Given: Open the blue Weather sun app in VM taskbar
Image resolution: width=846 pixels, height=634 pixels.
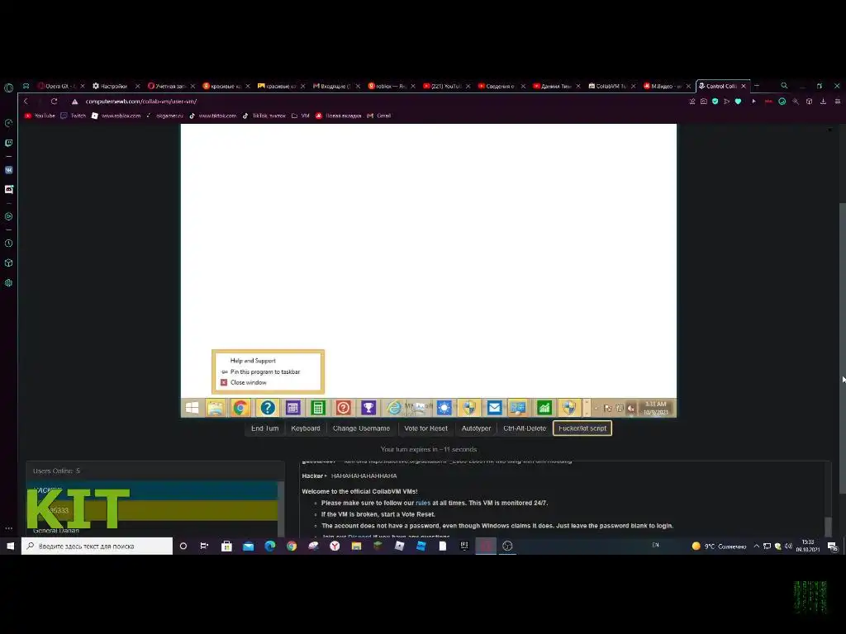Looking at the screenshot, I should (x=444, y=408).
